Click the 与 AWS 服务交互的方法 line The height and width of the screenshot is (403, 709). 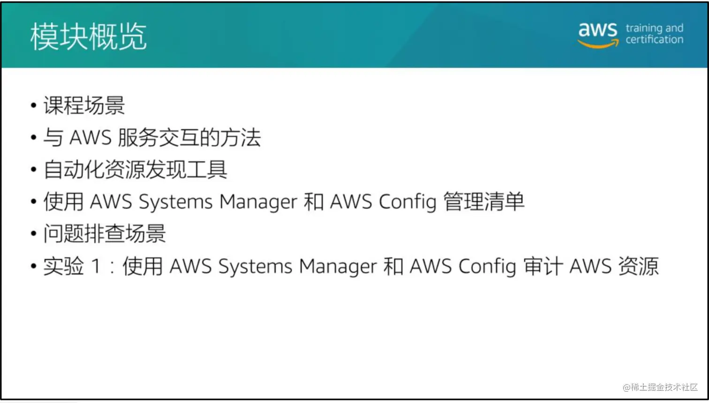click(x=152, y=138)
